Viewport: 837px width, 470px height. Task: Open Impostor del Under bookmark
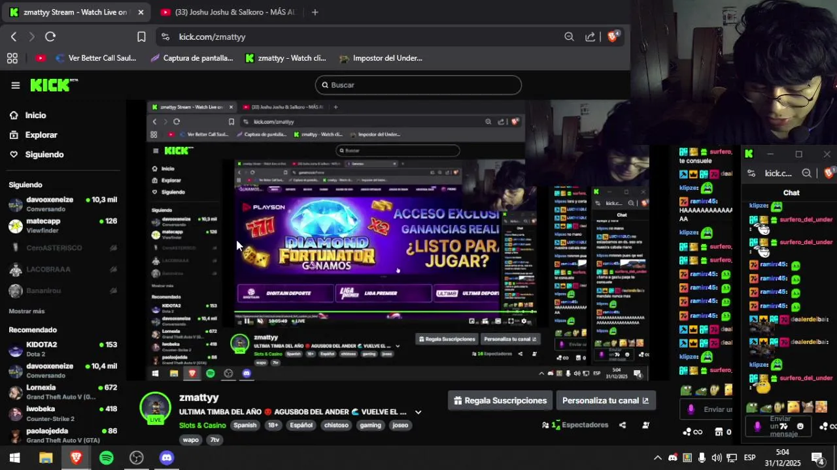[381, 58]
